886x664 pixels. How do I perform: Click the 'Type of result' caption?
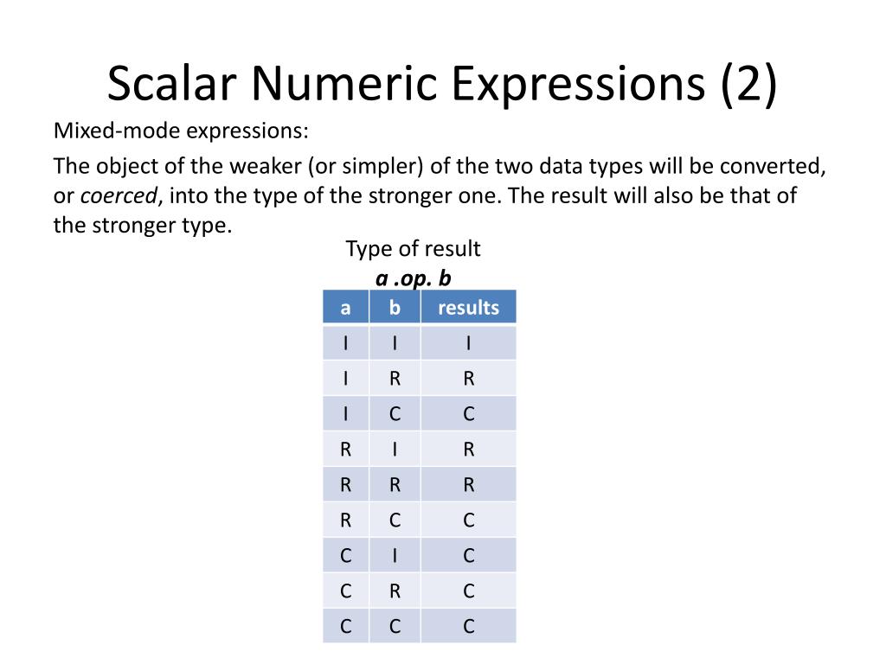point(413,248)
